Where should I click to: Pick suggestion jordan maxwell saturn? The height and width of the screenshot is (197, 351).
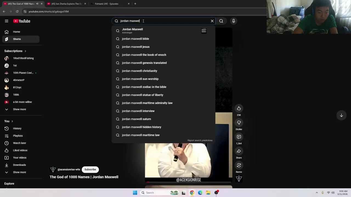click(163, 119)
